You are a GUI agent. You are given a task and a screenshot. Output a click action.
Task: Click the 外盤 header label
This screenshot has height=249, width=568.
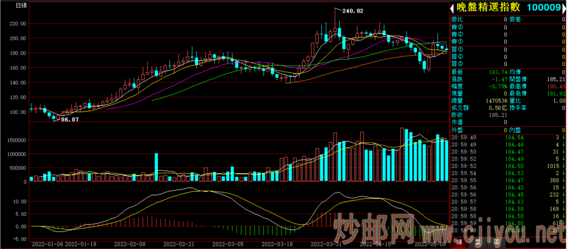tap(458, 130)
